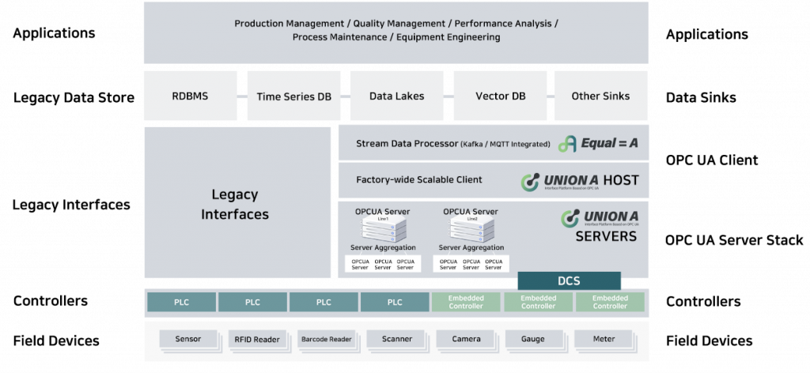This screenshot has width=810, height=373.
Task: Click the RFID Reader box
Action: click(x=256, y=340)
